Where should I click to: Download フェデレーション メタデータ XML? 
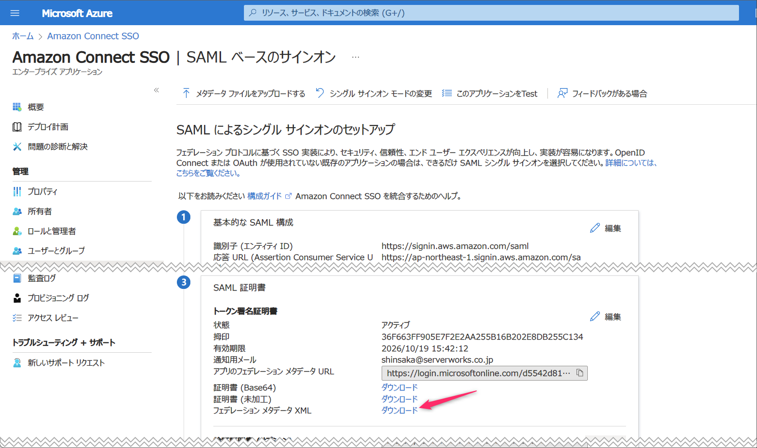click(x=400, y=410)
